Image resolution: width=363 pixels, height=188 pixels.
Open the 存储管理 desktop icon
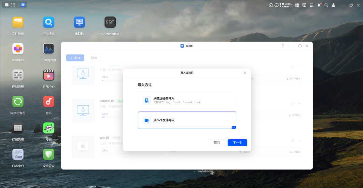coord(18,128)
